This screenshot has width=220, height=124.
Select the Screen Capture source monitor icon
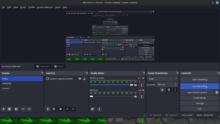point(48,79)
